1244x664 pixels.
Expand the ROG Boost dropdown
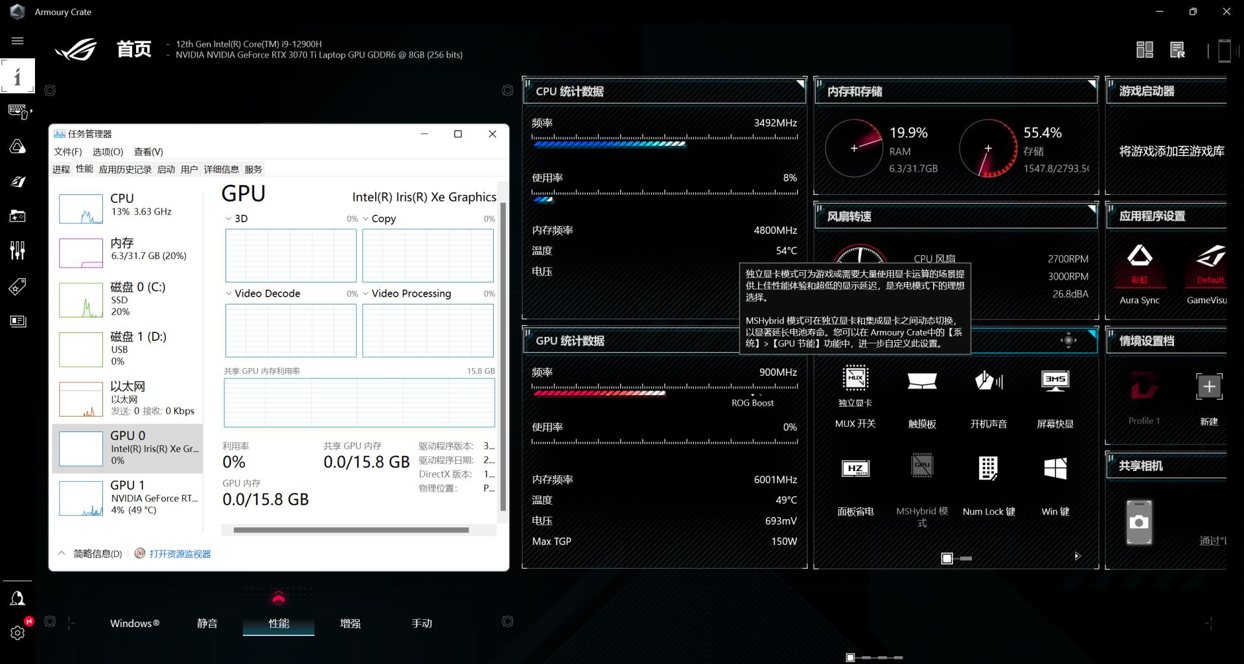click(x=753, y=396)
